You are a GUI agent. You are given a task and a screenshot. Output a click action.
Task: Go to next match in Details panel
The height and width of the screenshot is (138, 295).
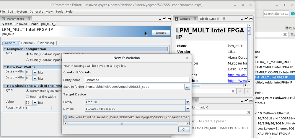(248, 91)
